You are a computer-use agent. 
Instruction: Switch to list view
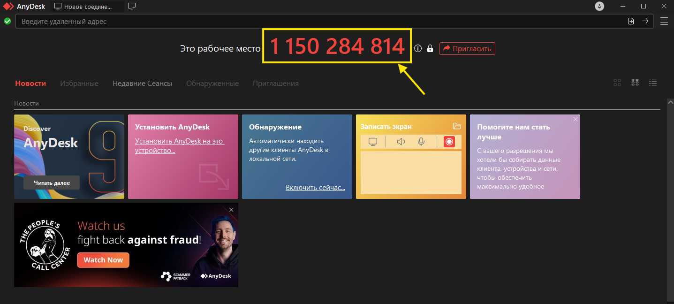tap(652, 83)
